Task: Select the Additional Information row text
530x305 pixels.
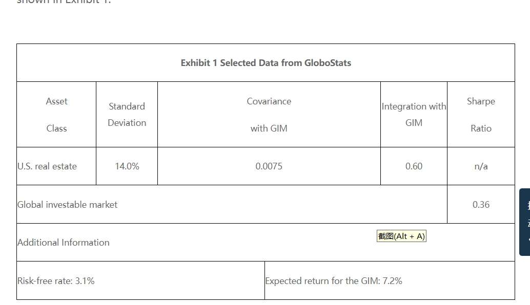Action: point(64,243)
